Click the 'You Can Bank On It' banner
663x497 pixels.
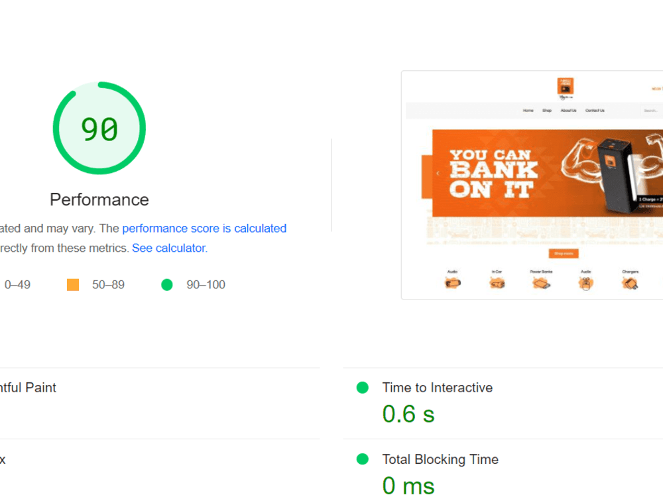click(x=548, y=173)
